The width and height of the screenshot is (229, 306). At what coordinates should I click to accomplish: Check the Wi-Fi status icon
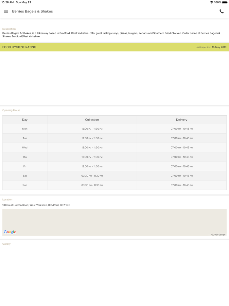click(x=211, y=2)
